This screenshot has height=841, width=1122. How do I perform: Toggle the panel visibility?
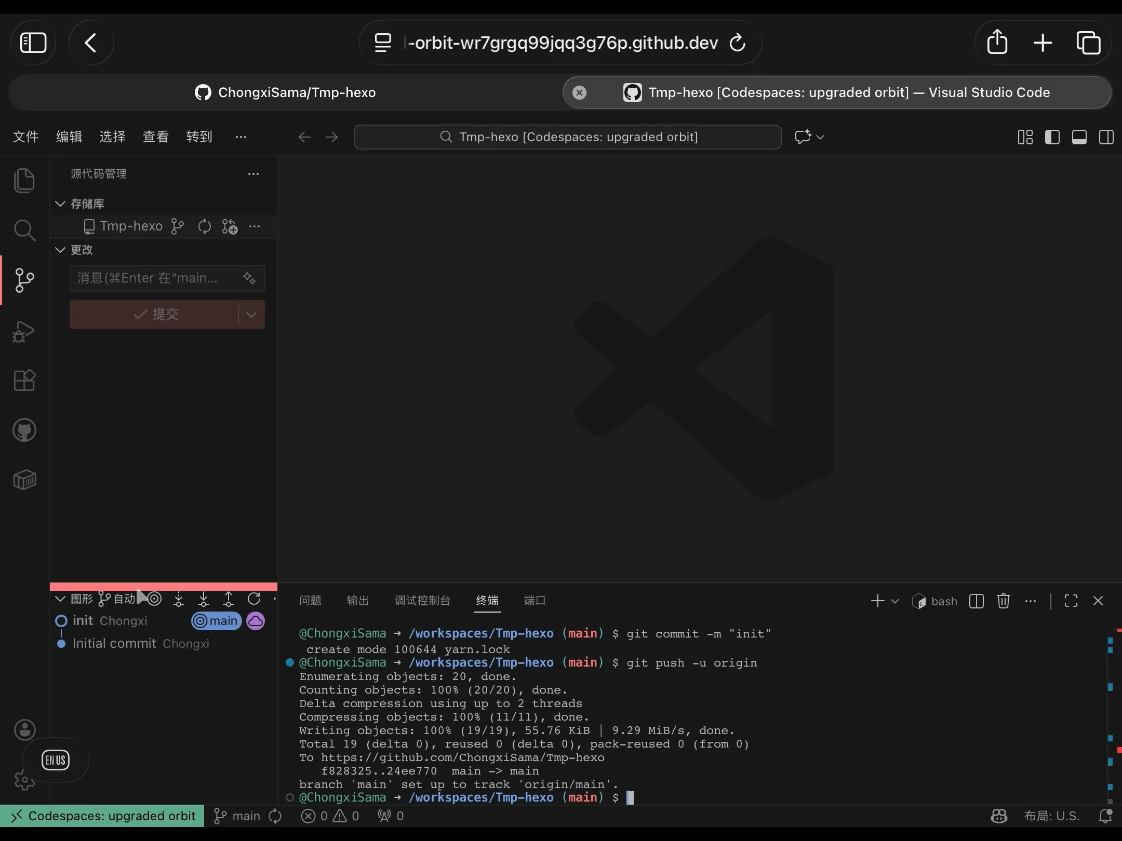click(x=1080, y=137)
